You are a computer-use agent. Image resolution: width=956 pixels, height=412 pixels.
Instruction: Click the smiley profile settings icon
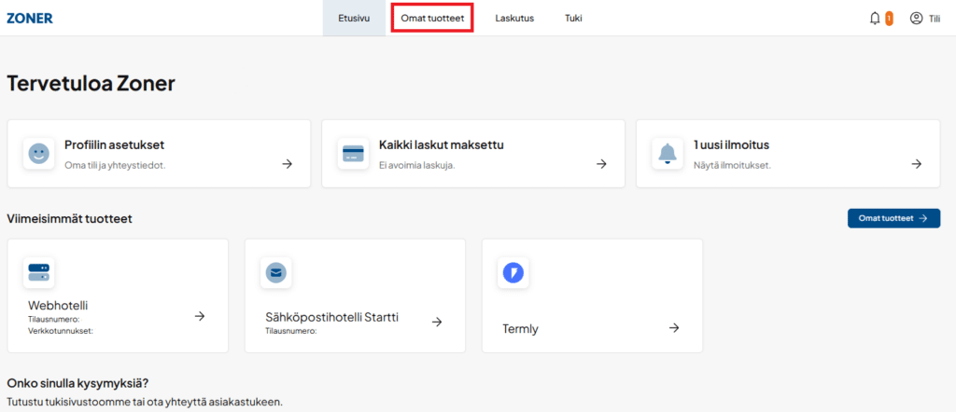38,154
